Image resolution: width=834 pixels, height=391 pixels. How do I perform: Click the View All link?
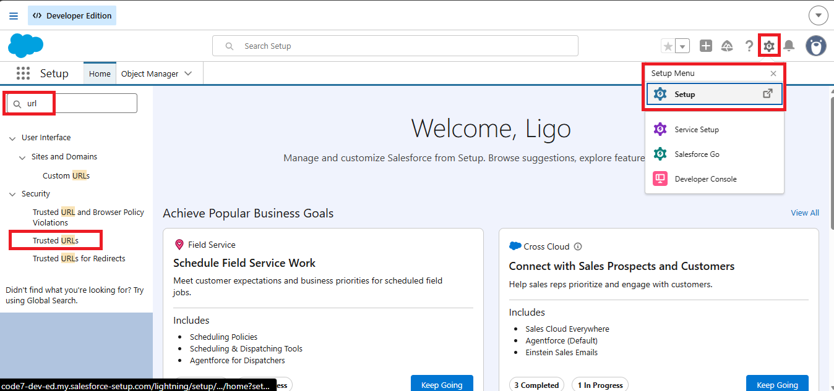point(805,212)
